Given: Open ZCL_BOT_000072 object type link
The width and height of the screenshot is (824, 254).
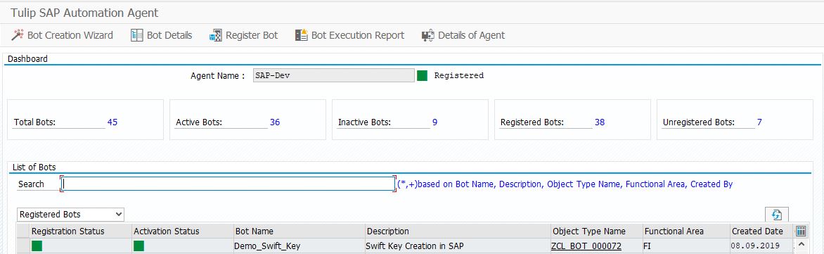Looking at the screenshot, I should click(586, 246).
